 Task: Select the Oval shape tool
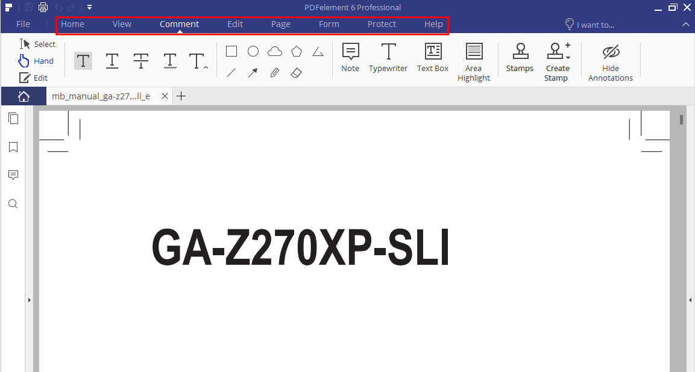[x=253, y=51]
